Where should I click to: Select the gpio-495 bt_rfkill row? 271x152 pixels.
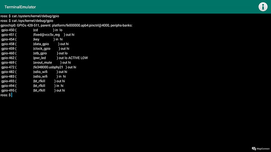coord(33,90)
